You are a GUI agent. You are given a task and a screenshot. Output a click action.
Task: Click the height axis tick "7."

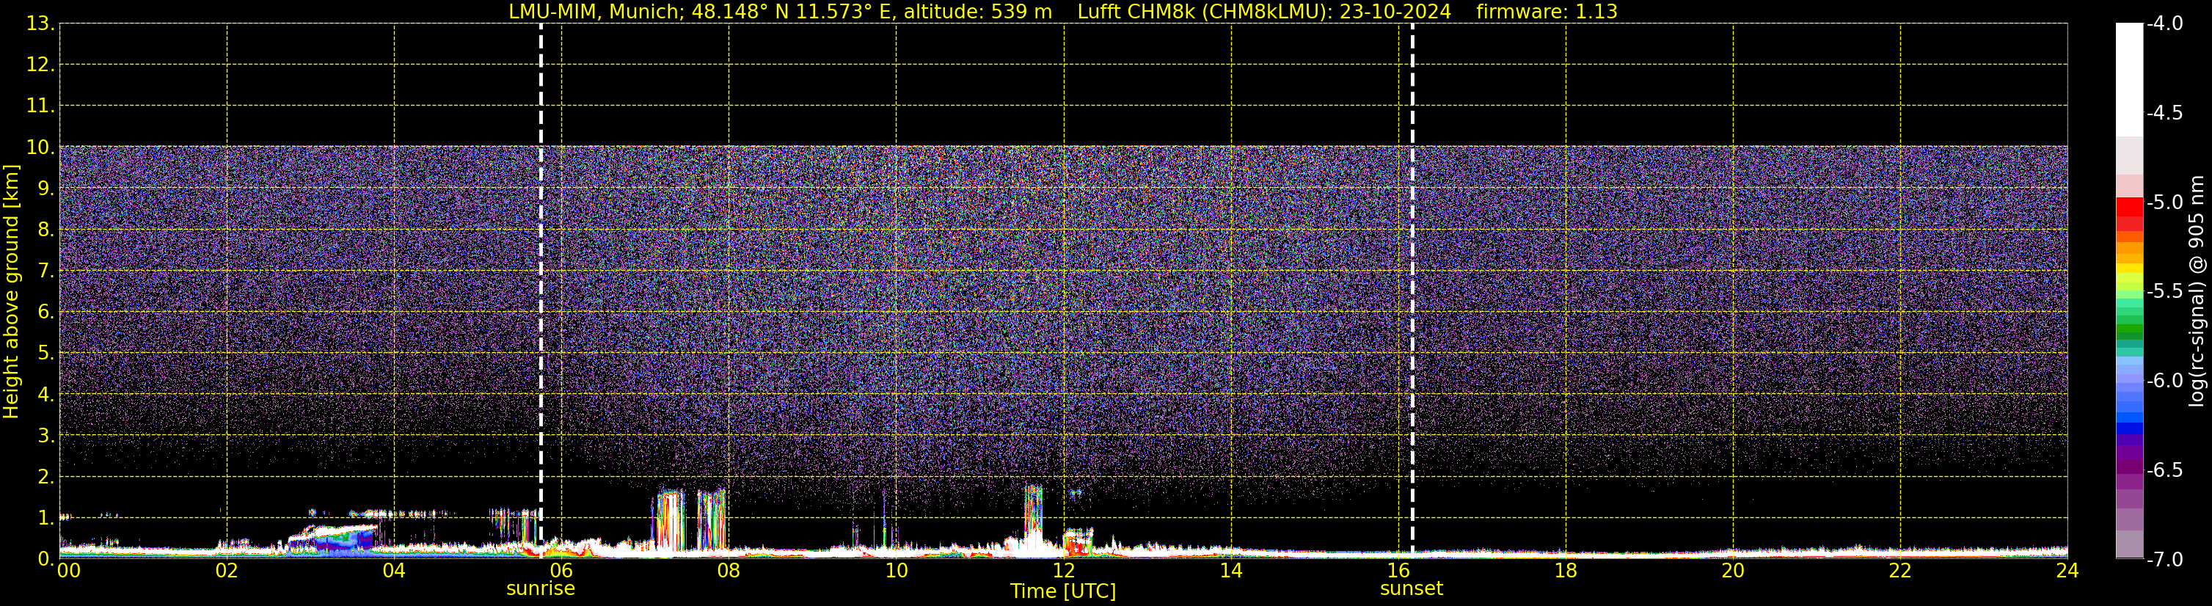[x=45, y=271]
